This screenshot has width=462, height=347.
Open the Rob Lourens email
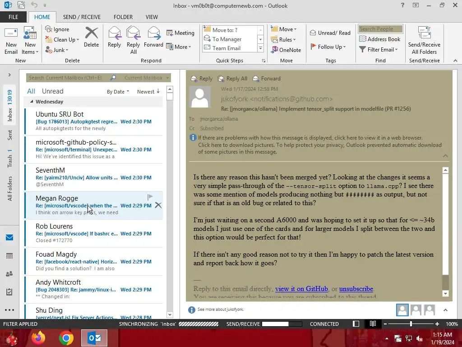(94, 233)
